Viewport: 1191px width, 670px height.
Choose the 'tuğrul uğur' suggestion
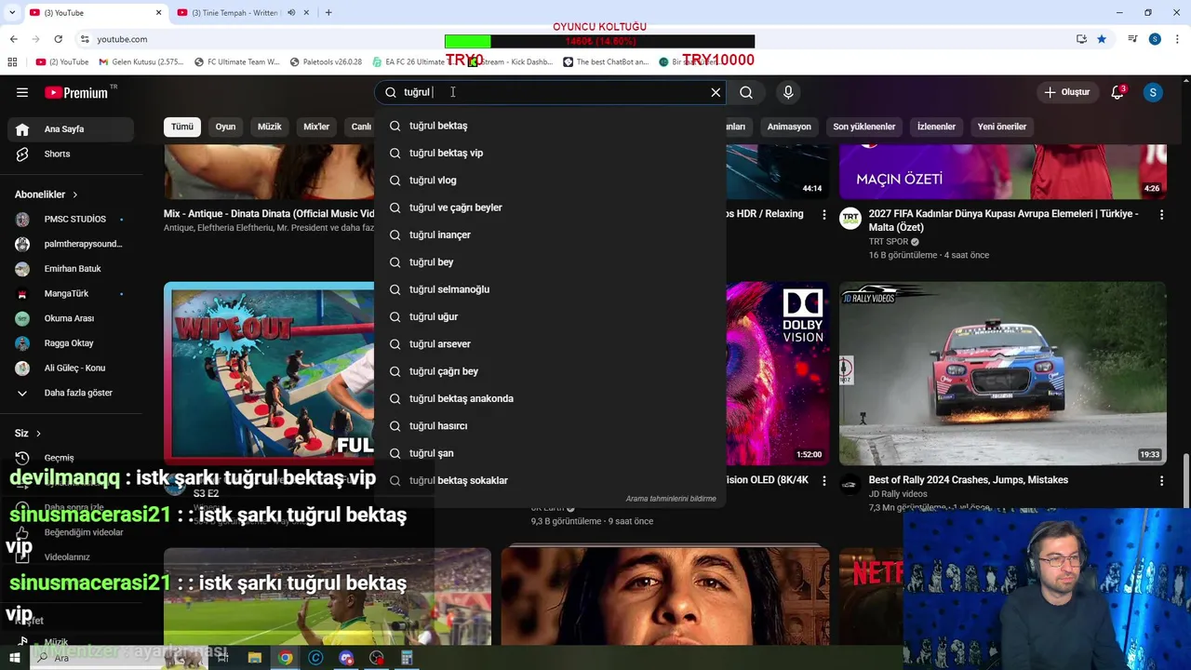[550, 316]
